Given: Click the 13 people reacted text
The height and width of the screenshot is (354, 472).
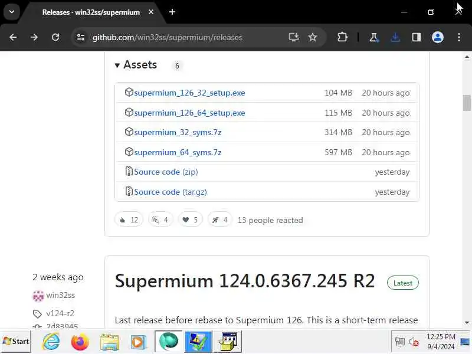Looking at the screenshot, I should [x=270, y=220].
